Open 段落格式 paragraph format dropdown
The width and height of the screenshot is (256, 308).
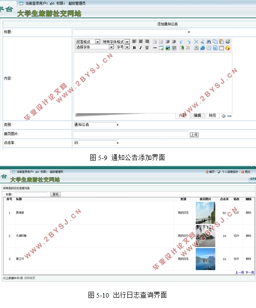tap(88, 42)
